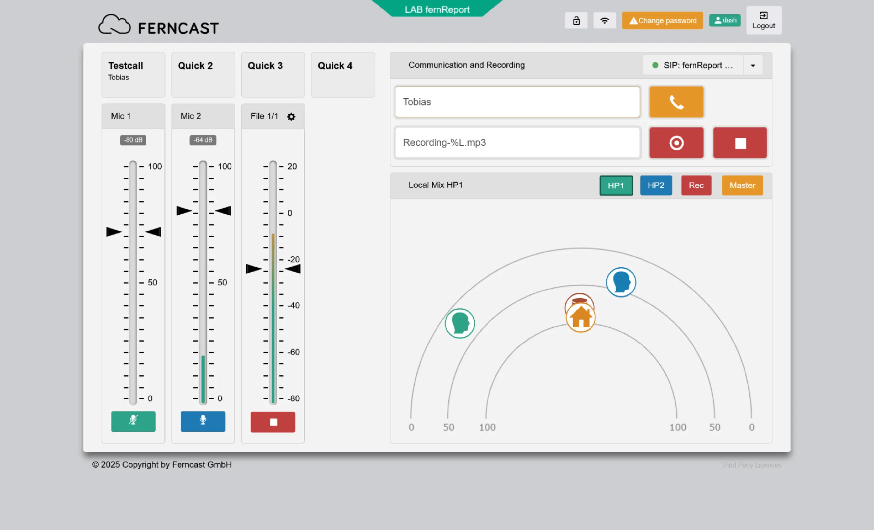Stop File 1/1 playback
Screen dimensions: 874x530
[x=273, y=422]
